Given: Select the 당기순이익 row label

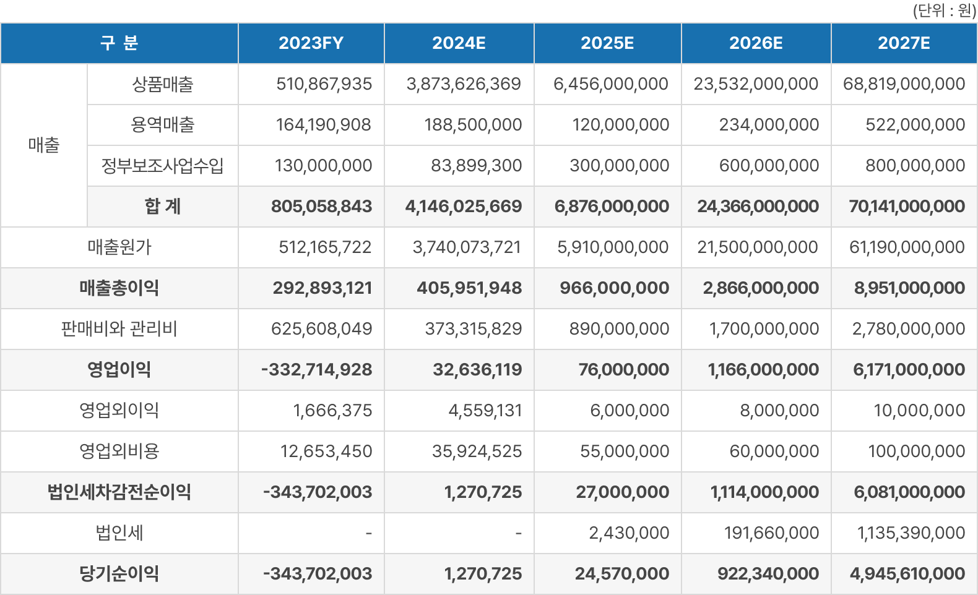Looking at the screenshot, I should pyautogui.click(x=119, y=574).
